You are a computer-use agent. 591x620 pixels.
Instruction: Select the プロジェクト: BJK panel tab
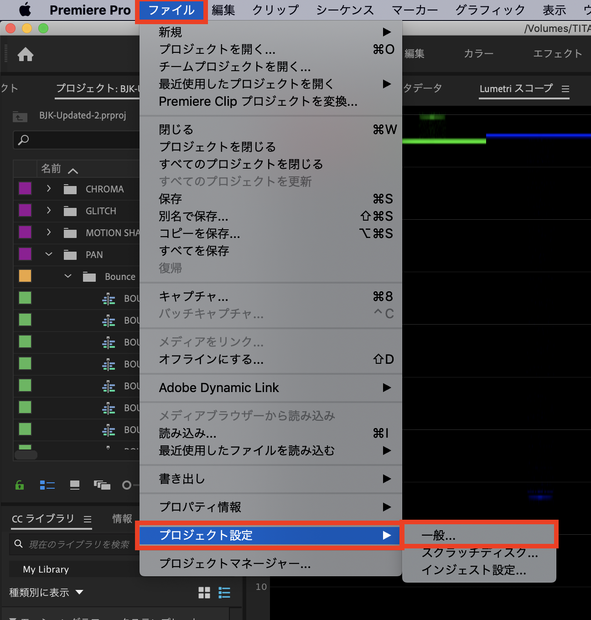click(x=98, y=88)
